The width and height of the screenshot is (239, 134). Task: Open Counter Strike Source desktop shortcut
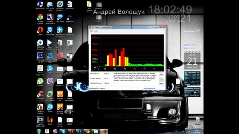coord(50,19)
